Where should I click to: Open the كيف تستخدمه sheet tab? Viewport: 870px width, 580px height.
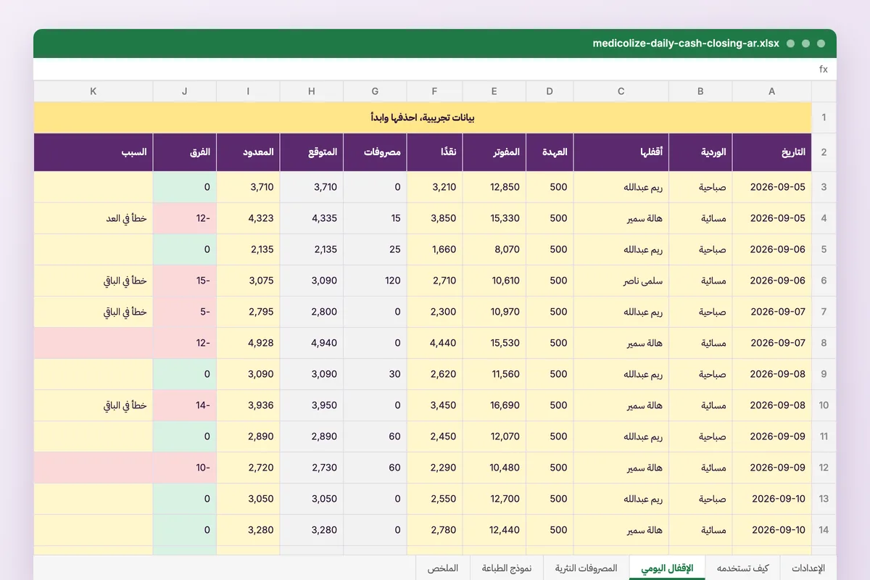point(742,568)
